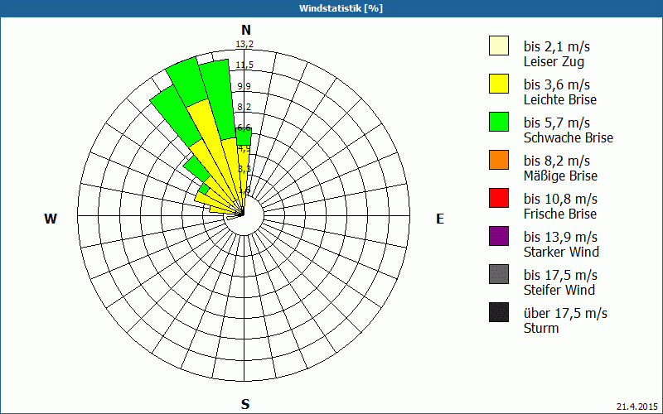This screenshot has height=414, width=663.
Task: Click the 'Schwache Brise' legend label
Action: [569, 137]
